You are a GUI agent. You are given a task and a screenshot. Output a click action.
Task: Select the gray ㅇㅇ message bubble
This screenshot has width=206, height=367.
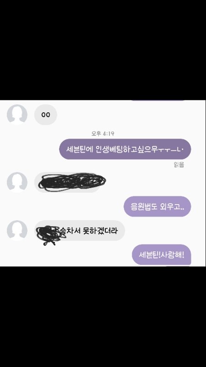45,115
